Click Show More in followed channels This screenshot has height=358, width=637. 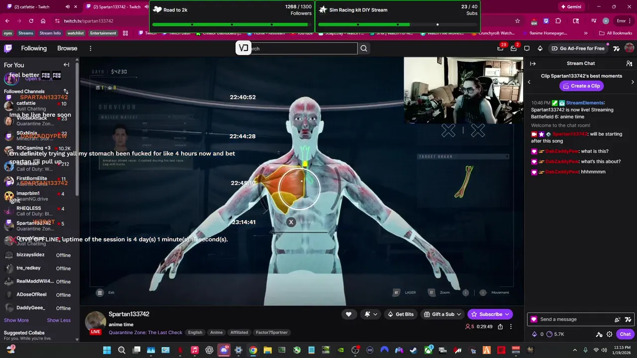[x=16, y=320]
